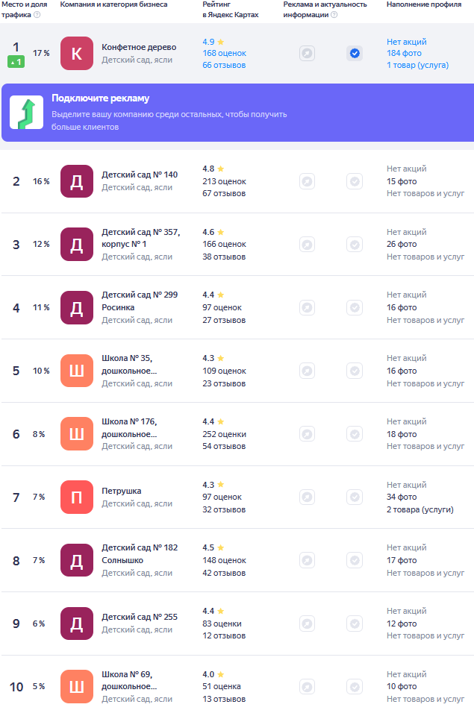Image resolution: width=474 pixels, height=716 pixels.
Task: Click the Детский сад № 140 avatar icon
Action: click(77, 181)
